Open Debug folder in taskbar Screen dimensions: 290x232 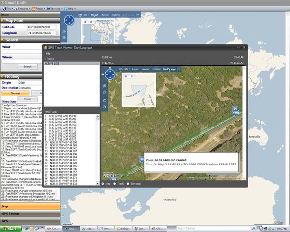123,229
